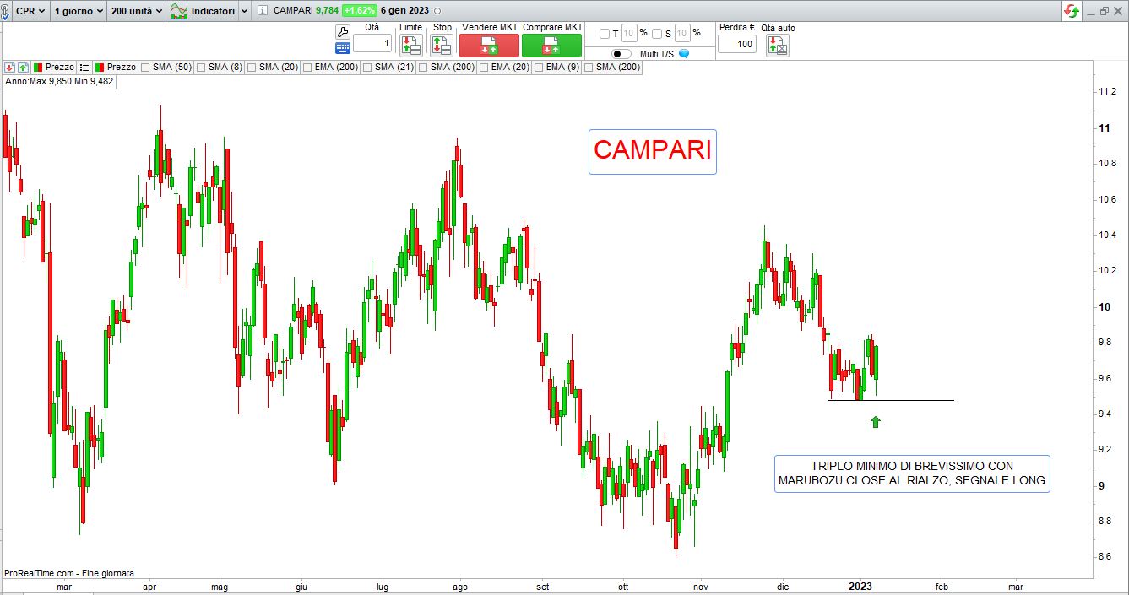Image resolution: width=1129 pixels, height=595 pixels.
Task: Open Multi T/S help bubble icon
Action: pyautogui.click(x=684, y=54)
